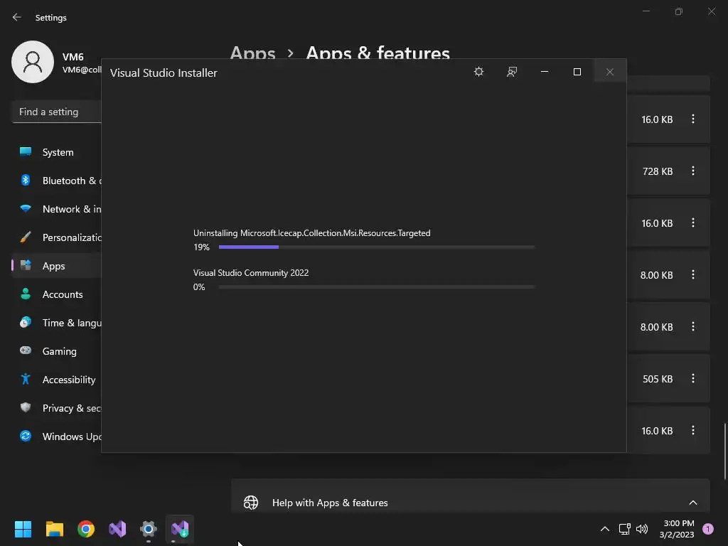Open Accounts settings category
Image resolution: width=728 pixels, height=546 pixels.
pyautogui.click(x=55, y=294)
